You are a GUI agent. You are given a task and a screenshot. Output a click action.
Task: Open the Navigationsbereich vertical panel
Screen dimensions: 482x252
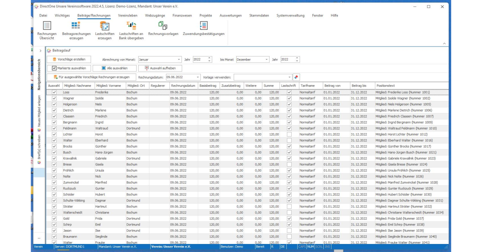point(39,75)
